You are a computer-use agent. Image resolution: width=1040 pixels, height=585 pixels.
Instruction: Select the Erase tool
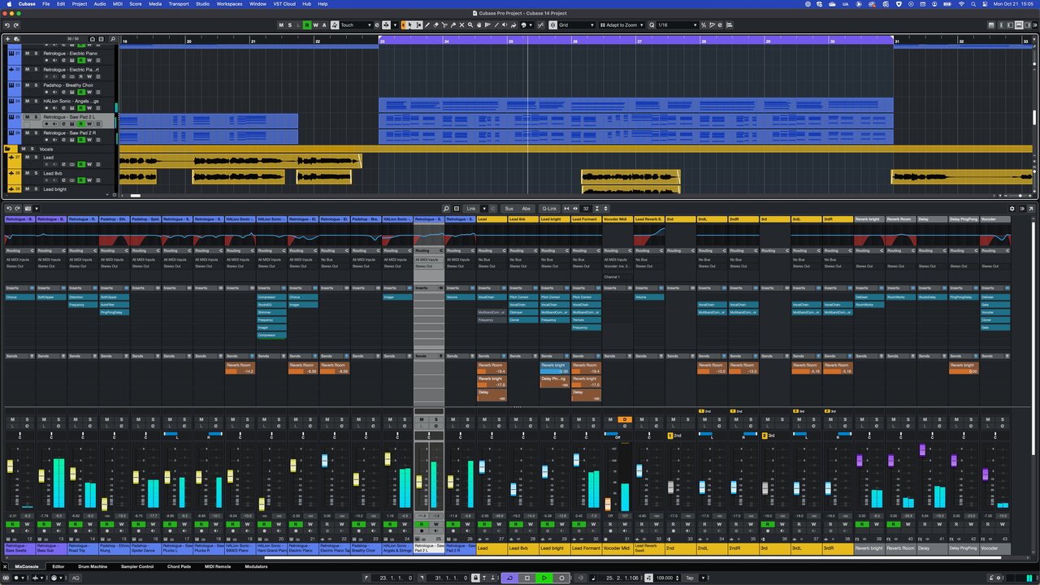435,25
